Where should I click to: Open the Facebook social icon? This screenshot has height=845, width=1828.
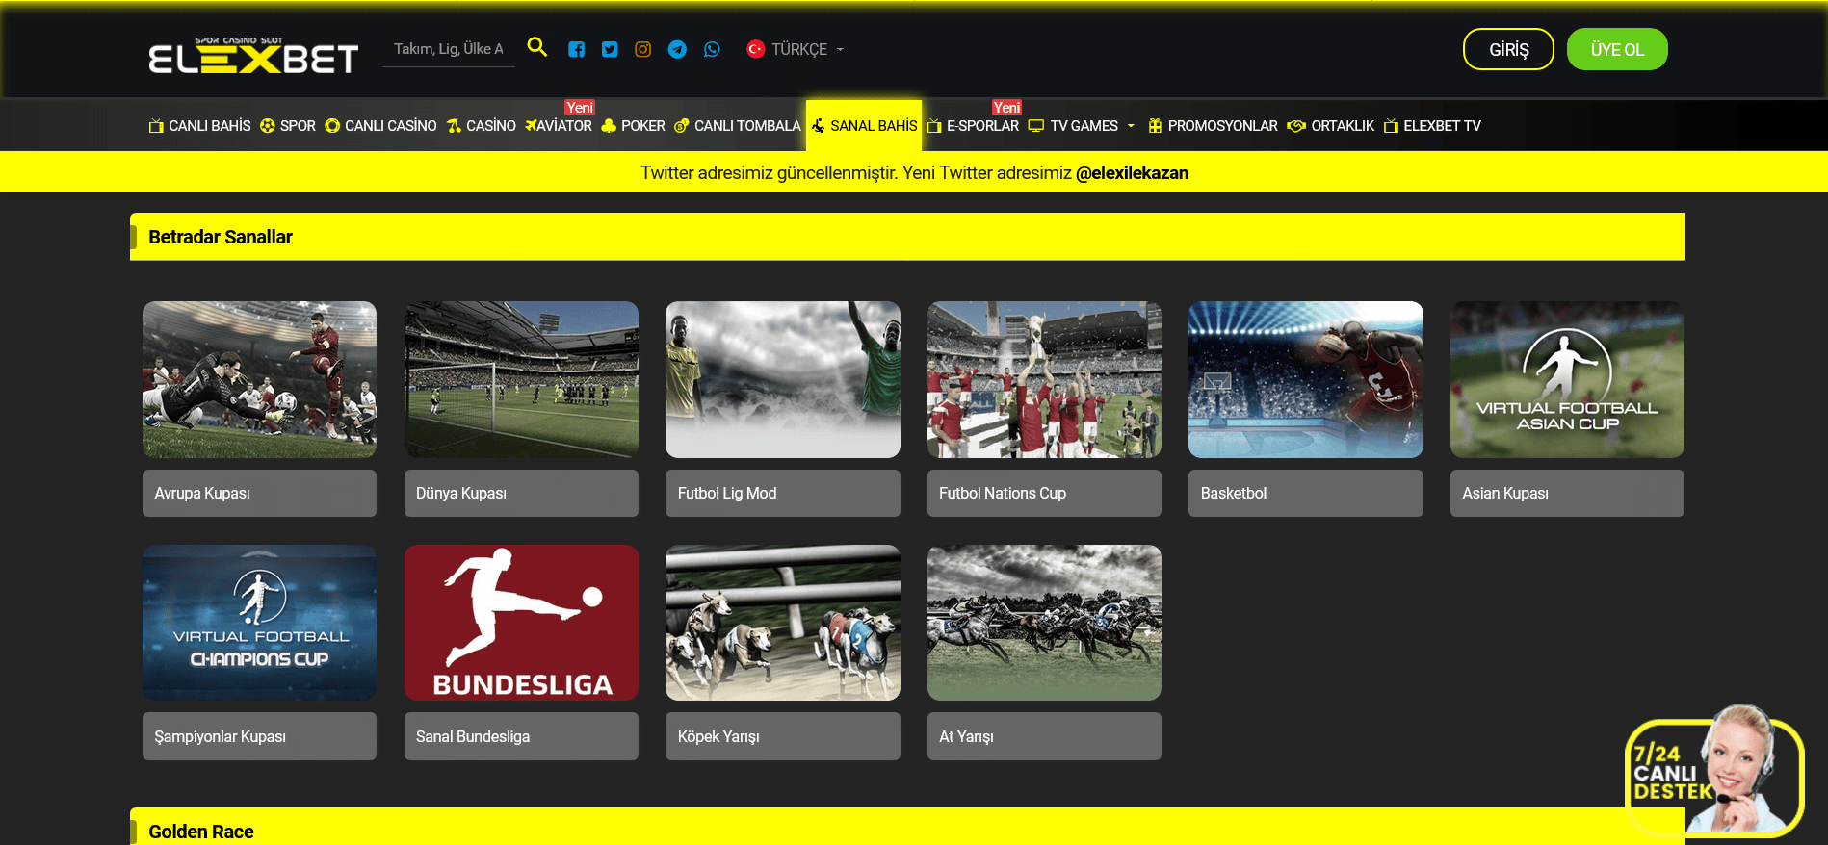point(576,49)
